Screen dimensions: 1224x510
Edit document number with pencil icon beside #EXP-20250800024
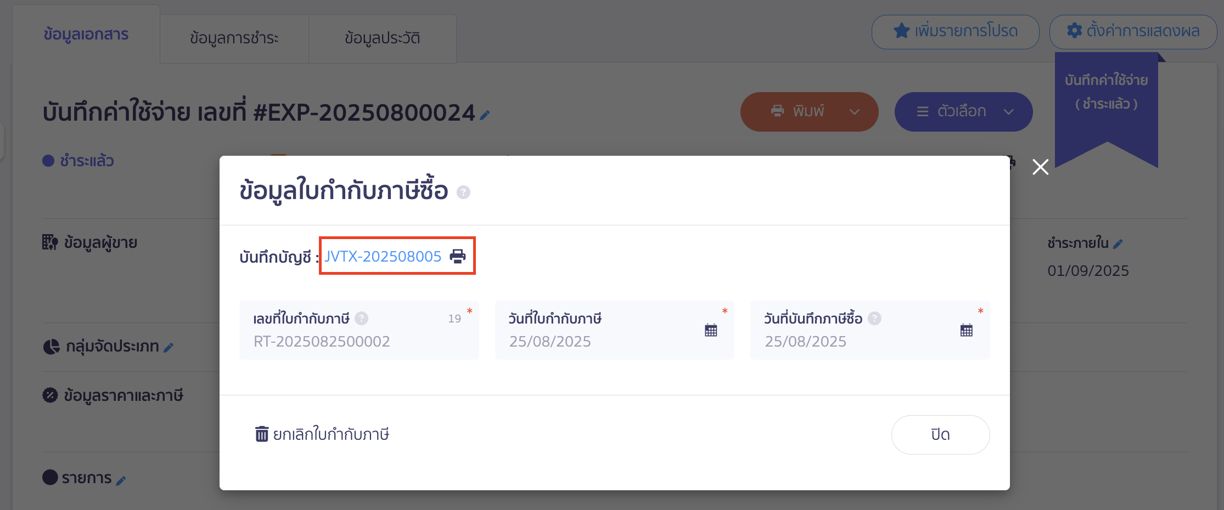(x=484, y=115)
